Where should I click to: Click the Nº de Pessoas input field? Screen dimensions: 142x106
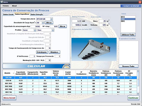32,56
